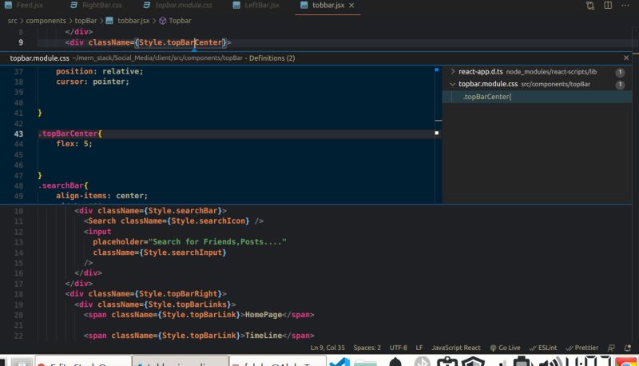This screenshot has height=366, width=639.
Task: Click the battery tray icon
Action: 522,361
